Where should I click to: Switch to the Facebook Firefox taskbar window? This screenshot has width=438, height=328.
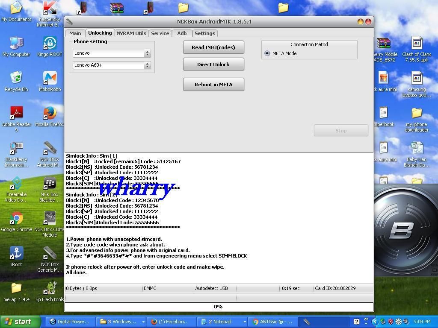coord(171,322)
